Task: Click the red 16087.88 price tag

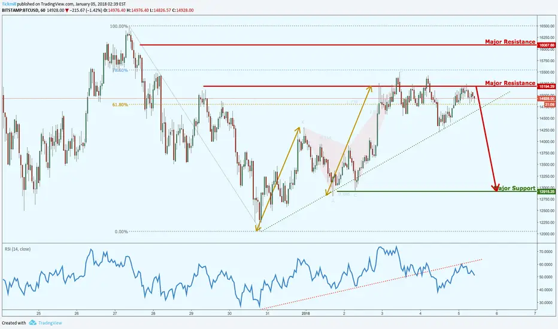Action: tap(547, 45)
